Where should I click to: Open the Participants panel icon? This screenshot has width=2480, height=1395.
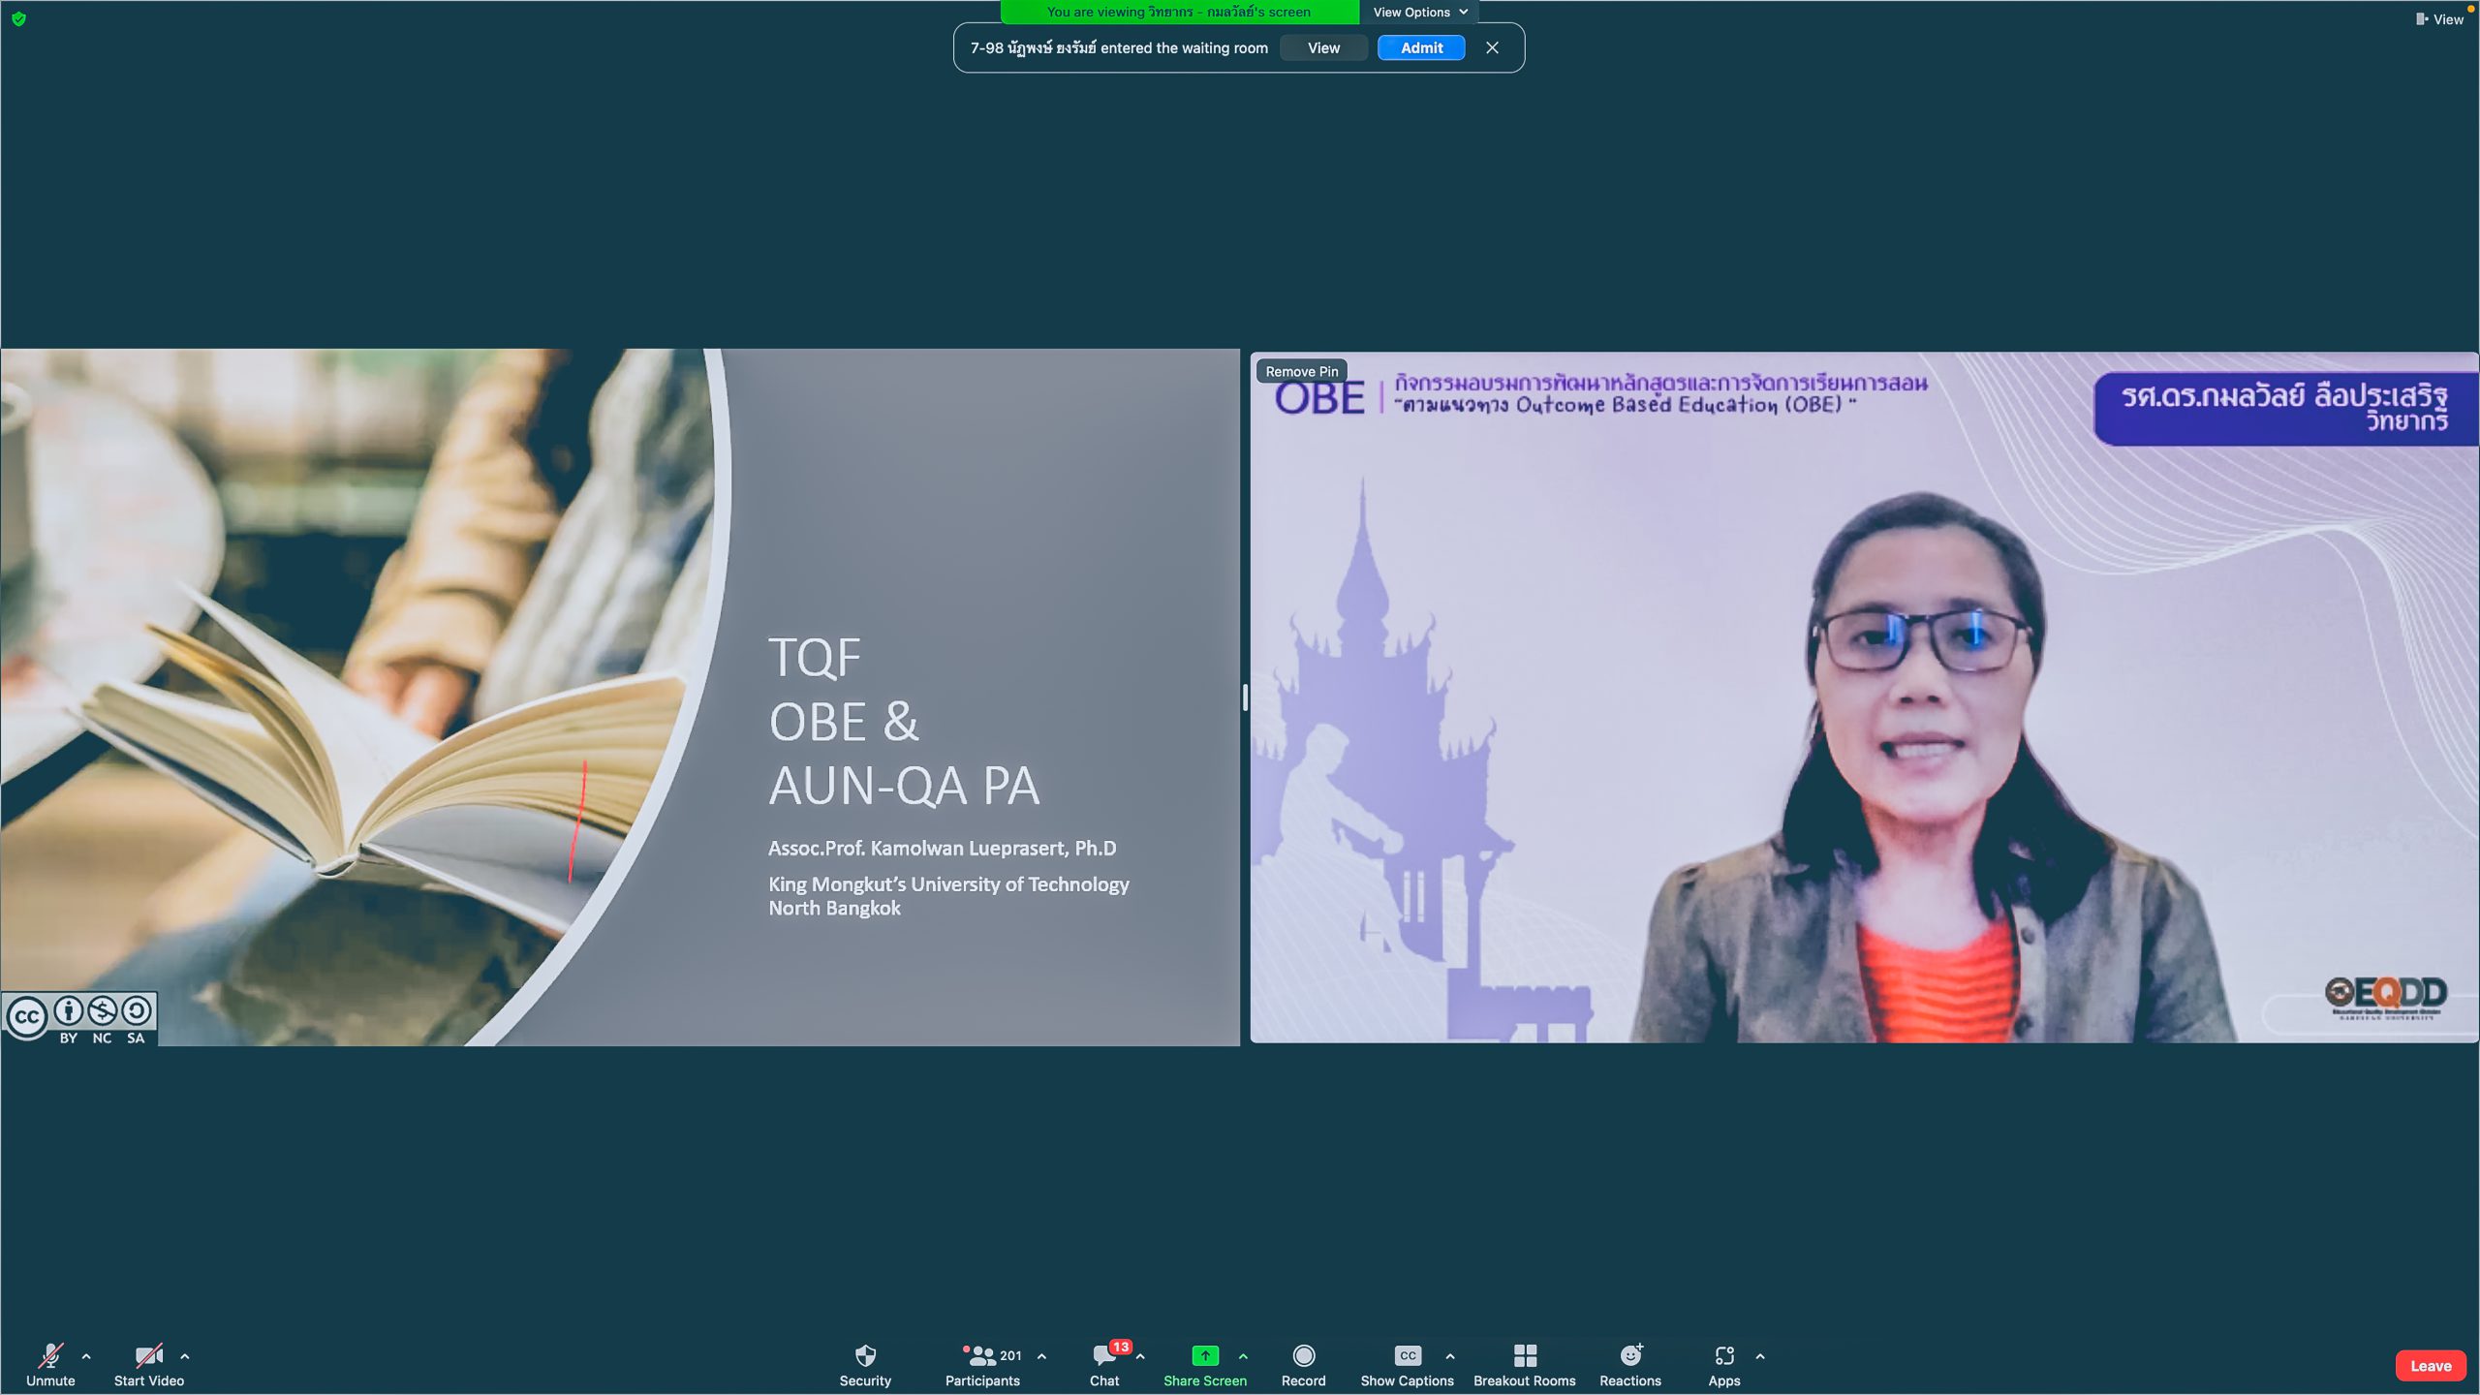[981, 1355]
